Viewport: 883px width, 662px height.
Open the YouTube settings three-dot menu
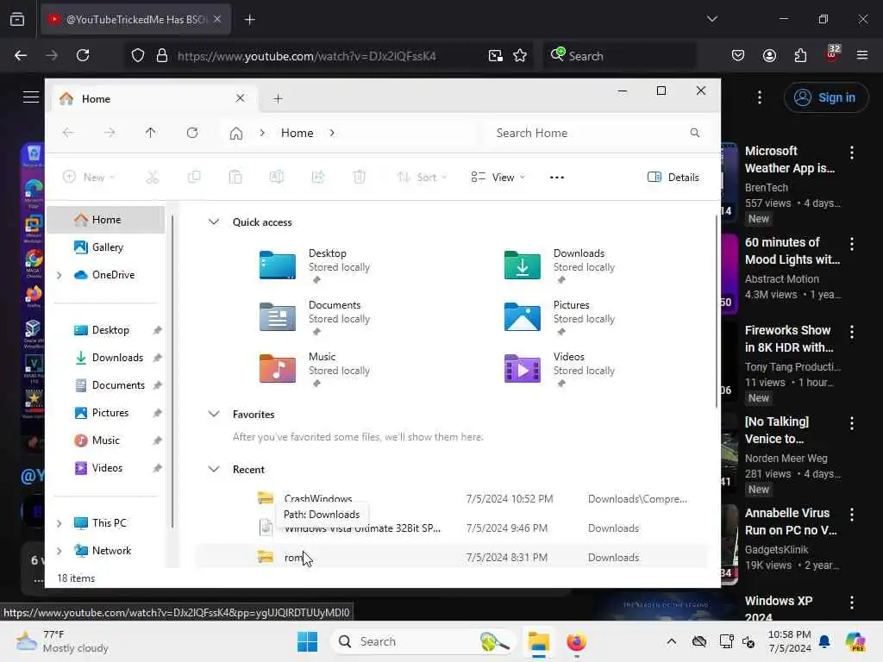pyautogui.click(x=760, y=97)
